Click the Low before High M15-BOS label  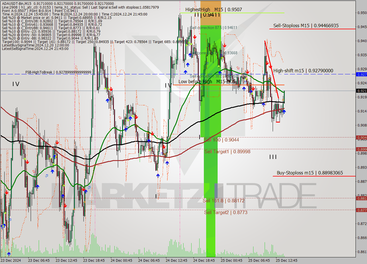(207, 81)
